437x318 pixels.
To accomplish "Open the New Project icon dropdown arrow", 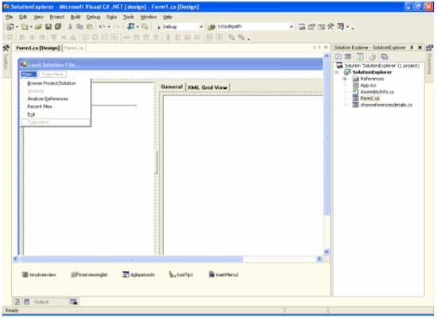I will [17, 27].
